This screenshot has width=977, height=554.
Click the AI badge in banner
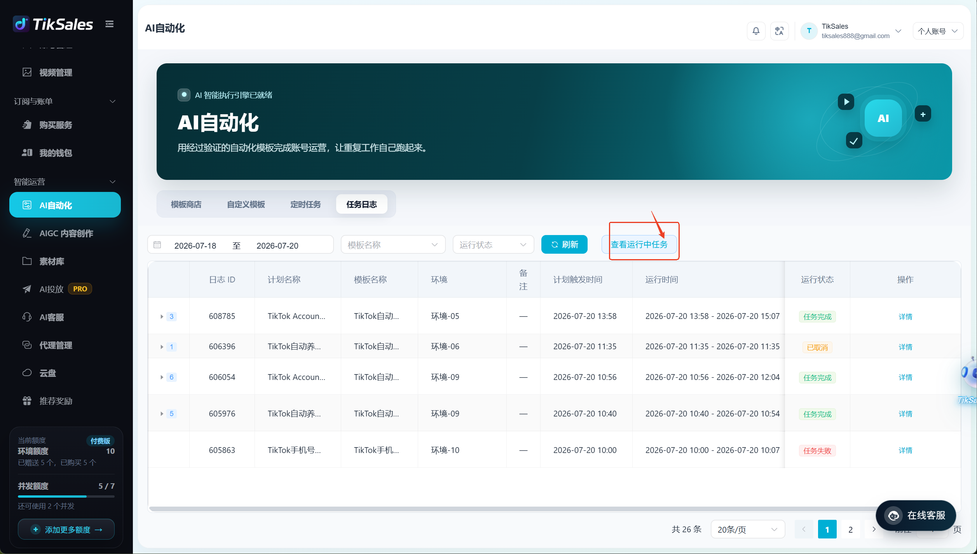[883, 118]
